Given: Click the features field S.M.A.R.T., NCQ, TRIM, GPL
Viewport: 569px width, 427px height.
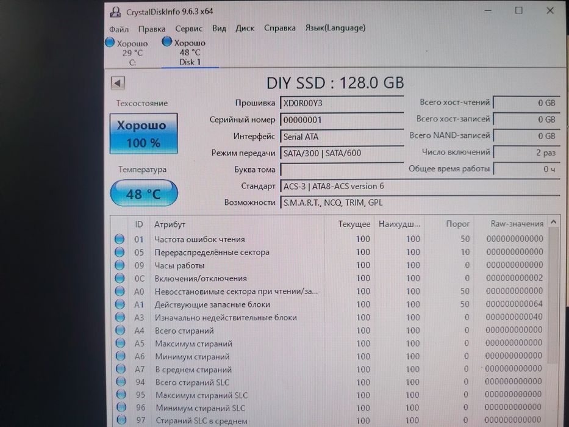Looking at the screenshot, I should [x=420, y=203].
